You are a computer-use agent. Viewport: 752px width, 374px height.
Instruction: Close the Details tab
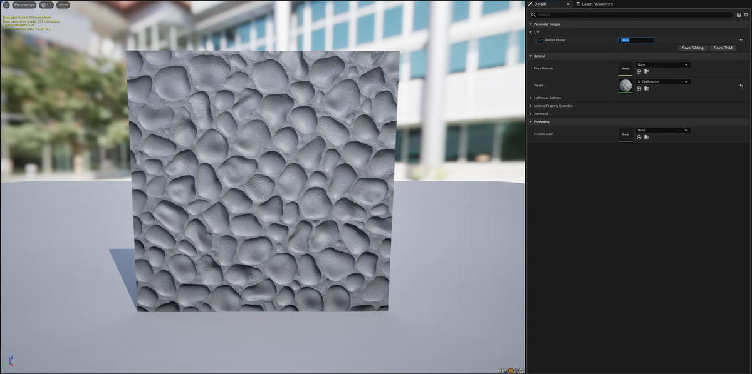point(568,4)
